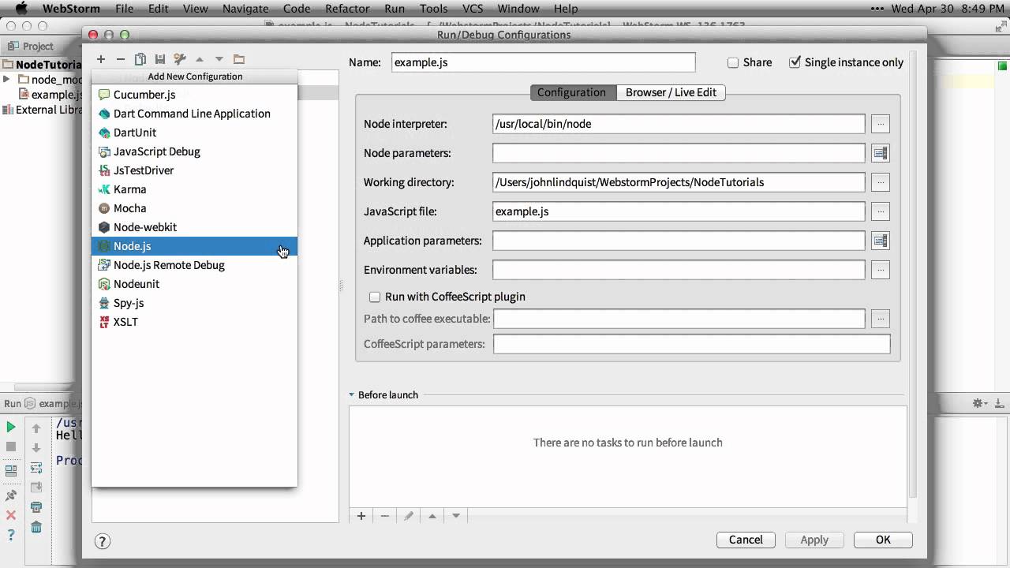The width and height of the screenshot is (1010, 568).
Task: Open Project tool window tab
Action: pos(30,46)
